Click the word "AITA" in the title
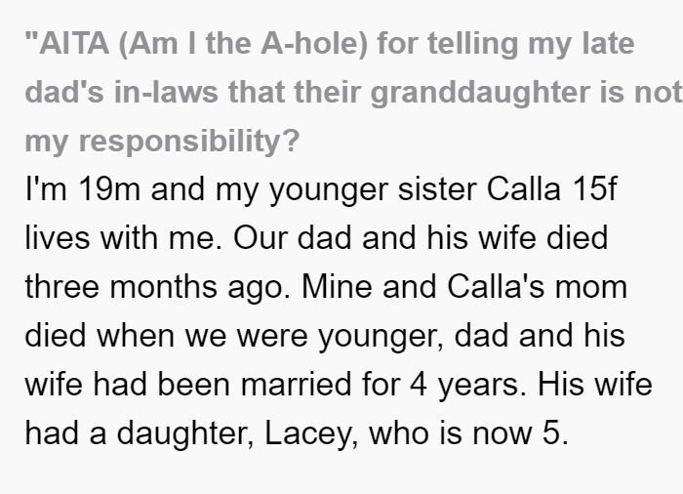 click(x=74, y=44)
